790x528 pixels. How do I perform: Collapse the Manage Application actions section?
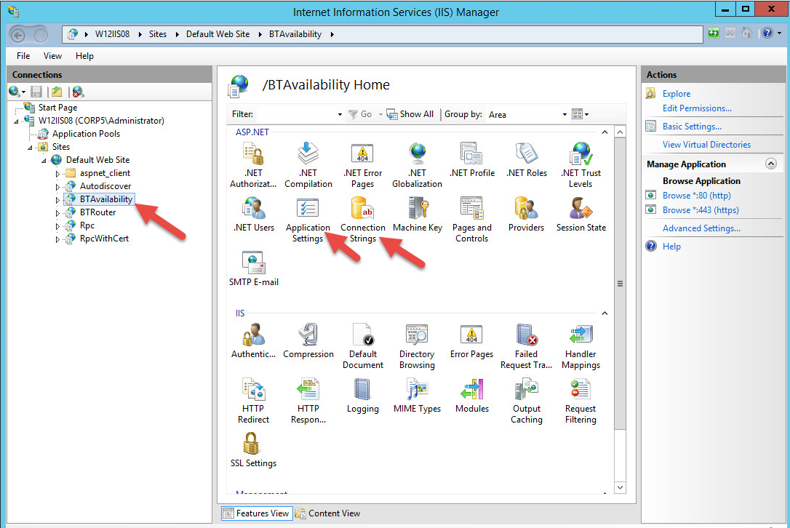771,164
